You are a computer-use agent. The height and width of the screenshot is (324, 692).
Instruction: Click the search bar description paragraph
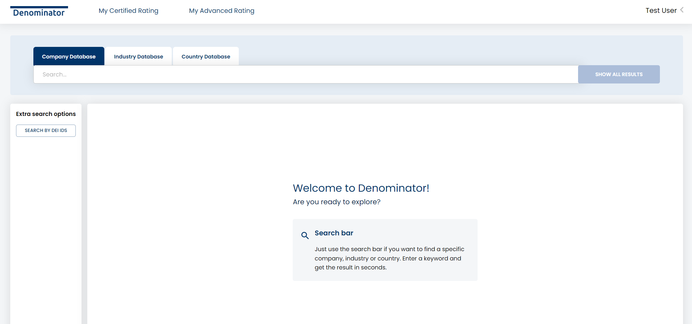point(389,258)
